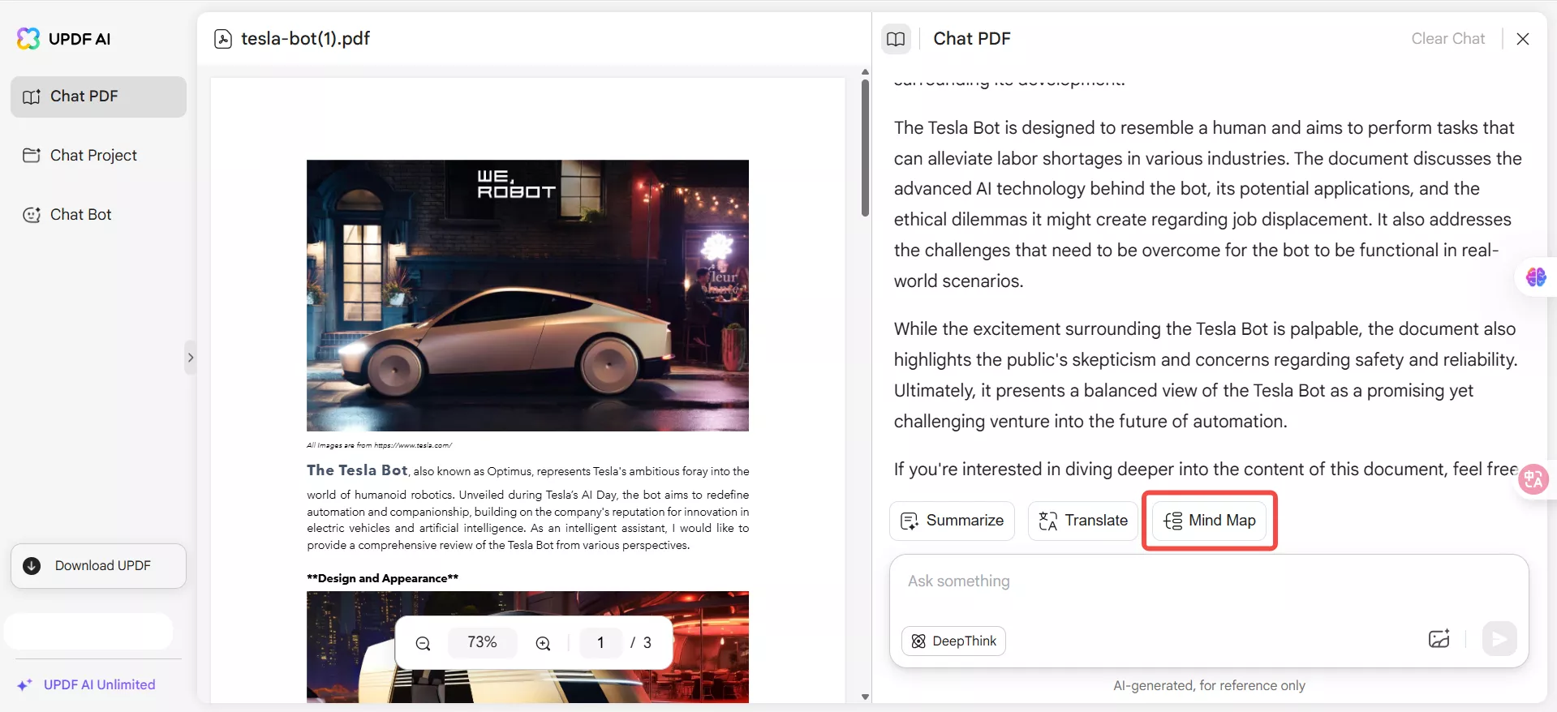1557x712 pixels.
Task: Click the PDF file icon beside tesla-bot(1).pdf
Action: (223, 39)
